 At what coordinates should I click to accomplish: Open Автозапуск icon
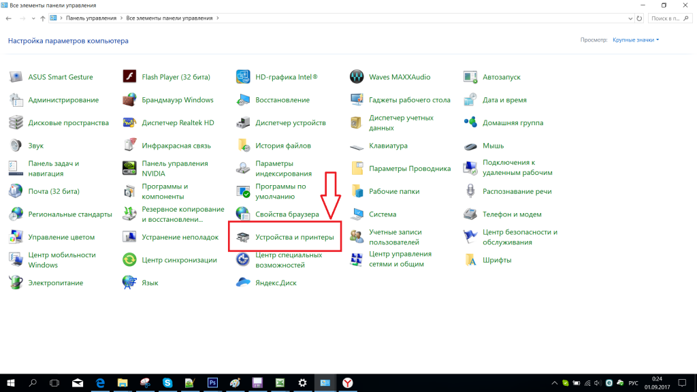470,77
